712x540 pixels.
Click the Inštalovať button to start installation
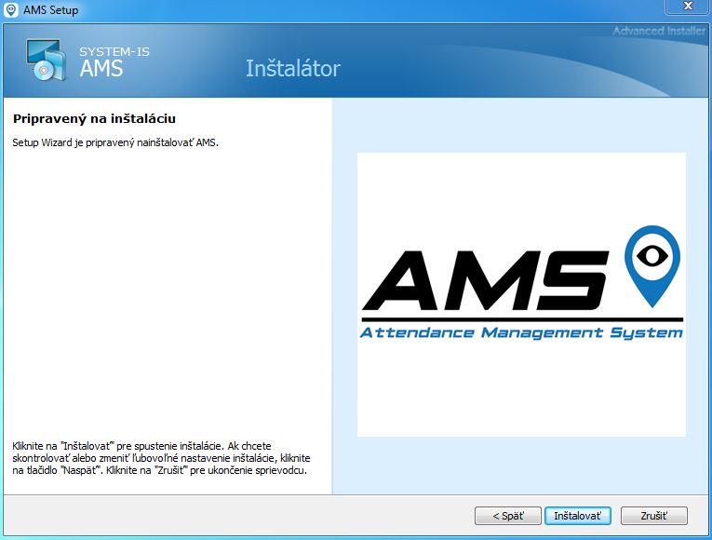(578, 516)
